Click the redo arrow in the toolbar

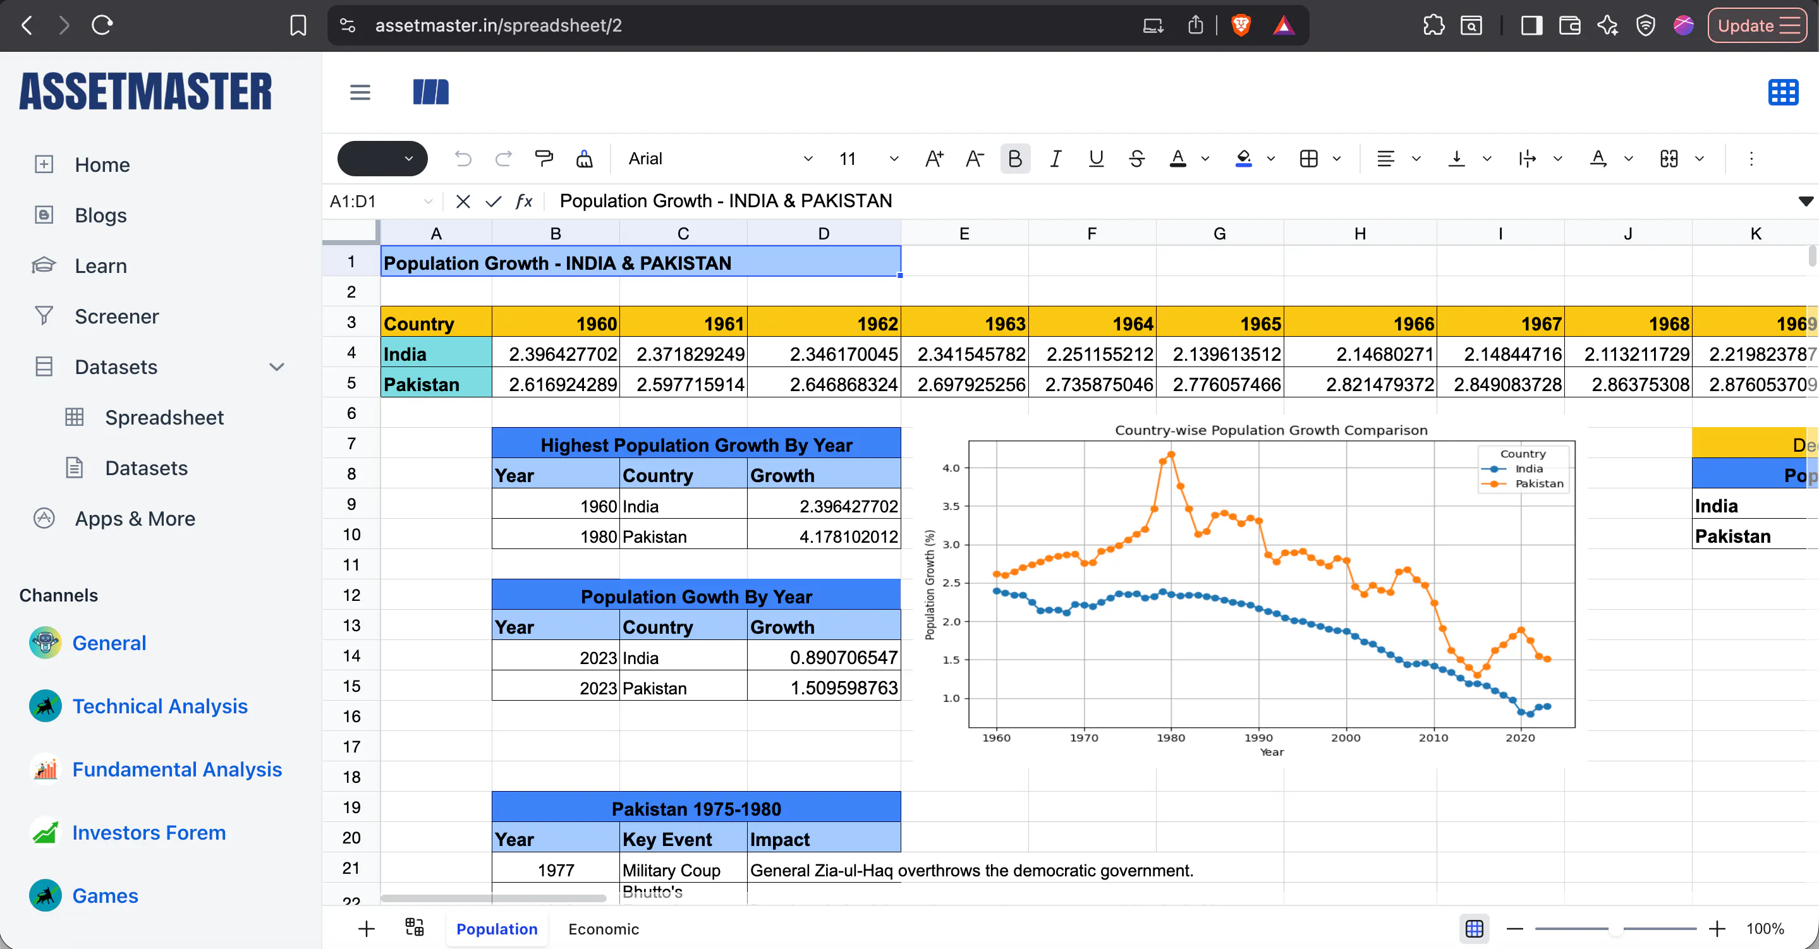click(x=504, y=159)
